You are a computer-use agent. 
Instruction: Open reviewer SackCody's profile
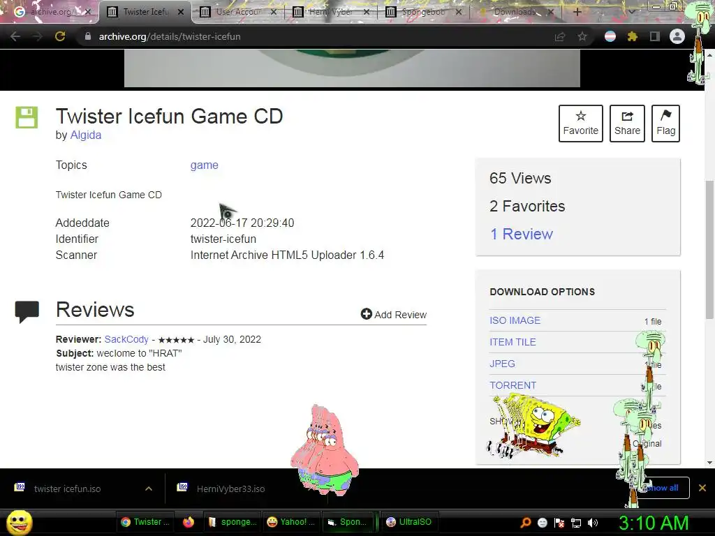[x=126, y=340]
